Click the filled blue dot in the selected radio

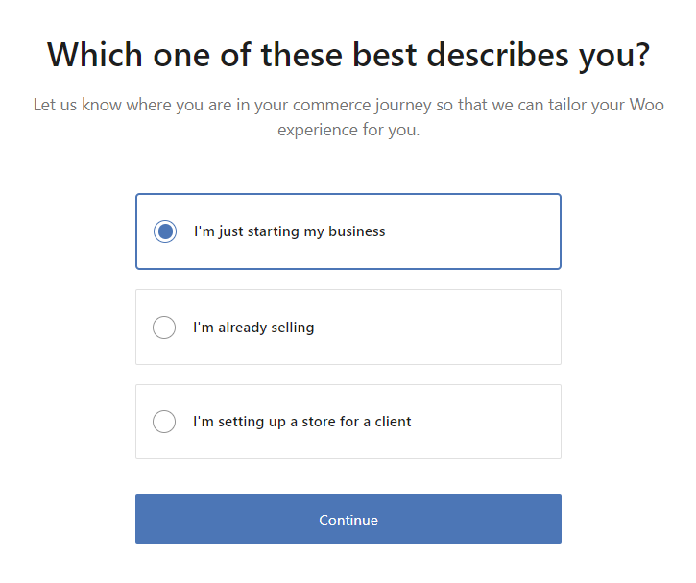click(x=165, y=231)
